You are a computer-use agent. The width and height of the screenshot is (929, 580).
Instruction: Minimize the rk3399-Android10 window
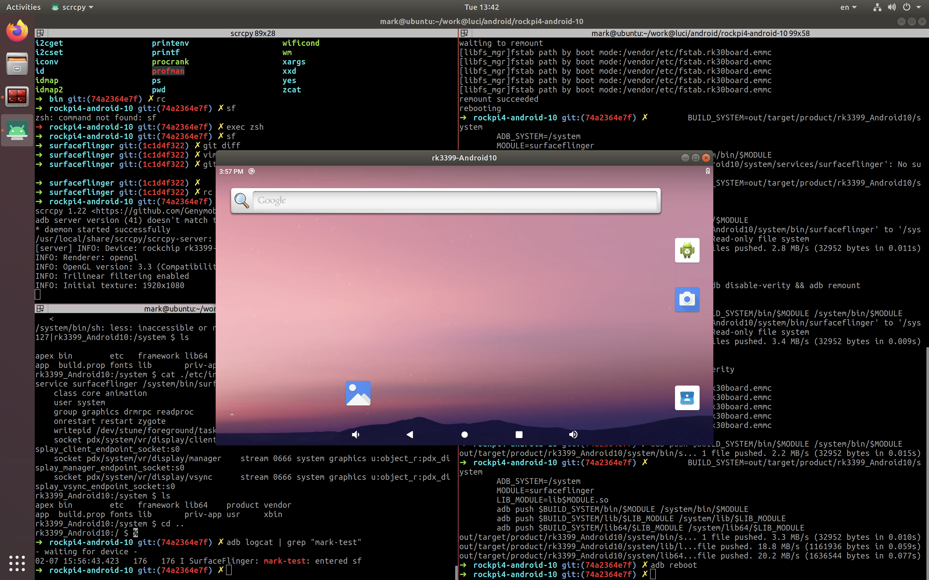(x=685, y=158)
